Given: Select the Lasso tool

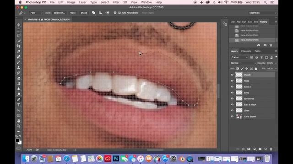Looking at the screenshot, I should (x=18, y=36).
